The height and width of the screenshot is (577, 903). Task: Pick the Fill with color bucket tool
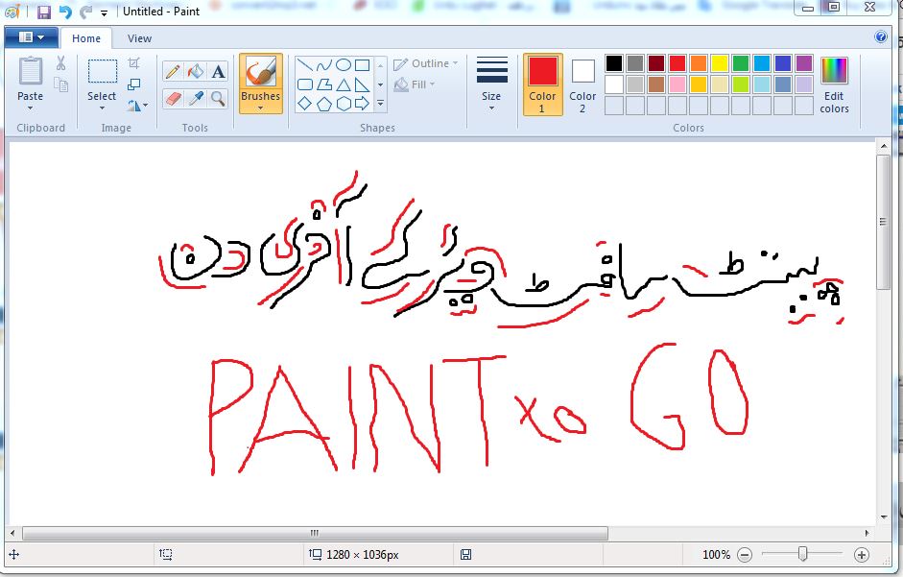point(196,71)
